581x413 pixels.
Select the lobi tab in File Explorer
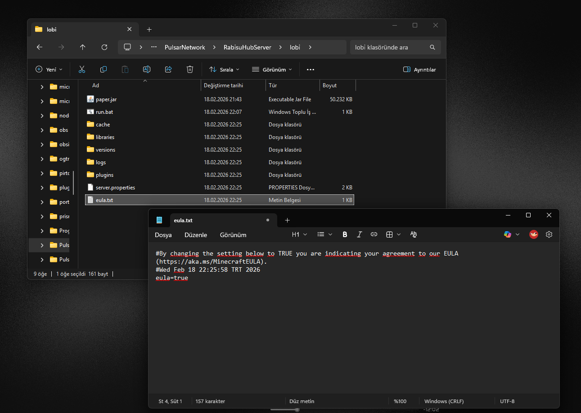84,30
